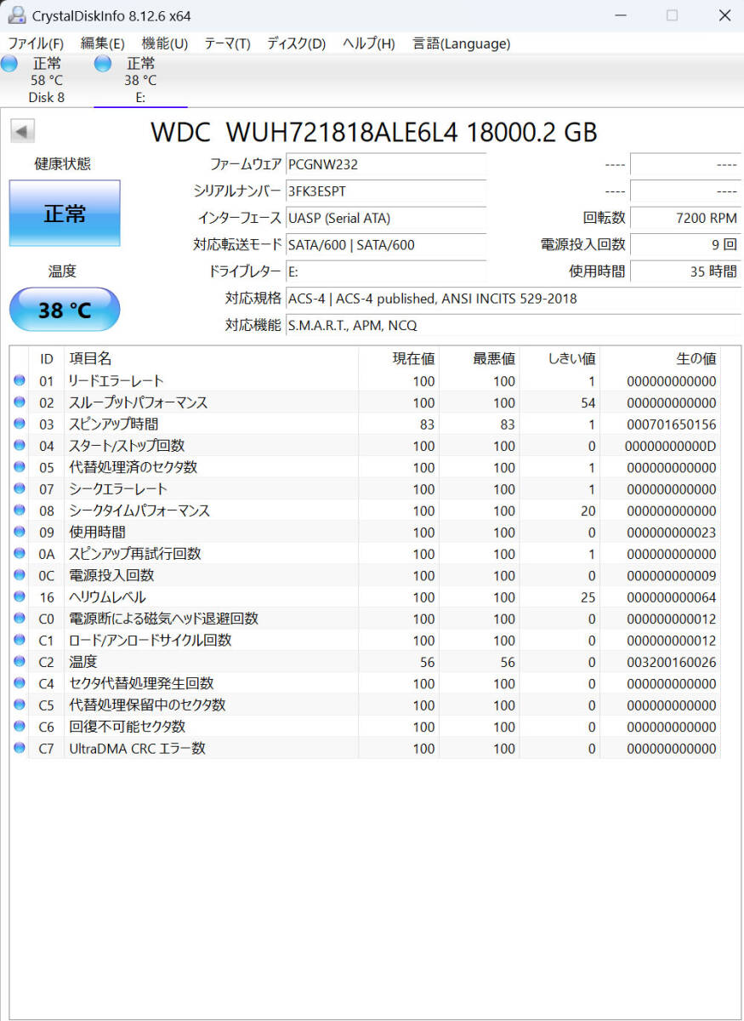Select the Disk 8 status indicator circle
This screenshot has height=1021, width=744.
pos(9,63)
